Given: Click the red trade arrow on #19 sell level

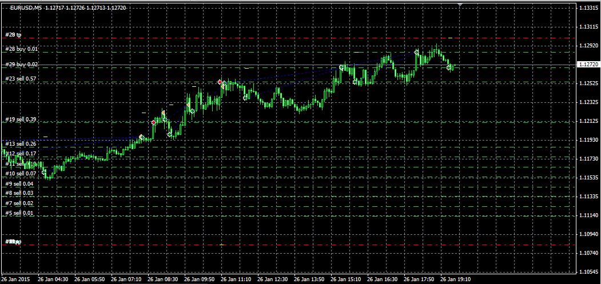Looking at the screenshot, I should click(154, 123).
